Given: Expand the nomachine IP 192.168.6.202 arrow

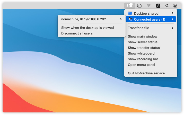Looking at the screenshot, I should [121, 19].
